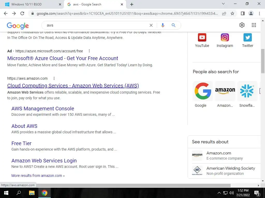Click the Chrome address bar URL
This screenshot has width=265, height=198.
(127, 13)
